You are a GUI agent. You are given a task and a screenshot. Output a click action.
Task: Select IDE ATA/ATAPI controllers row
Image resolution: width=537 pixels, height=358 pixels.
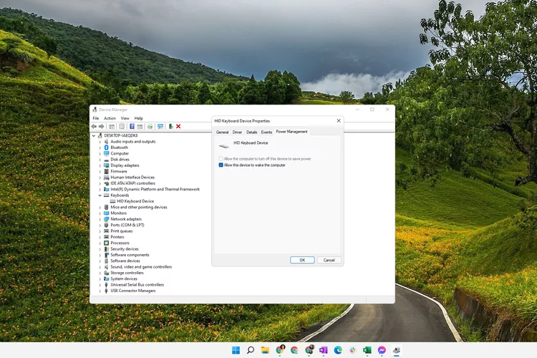[x=133, y=183]
